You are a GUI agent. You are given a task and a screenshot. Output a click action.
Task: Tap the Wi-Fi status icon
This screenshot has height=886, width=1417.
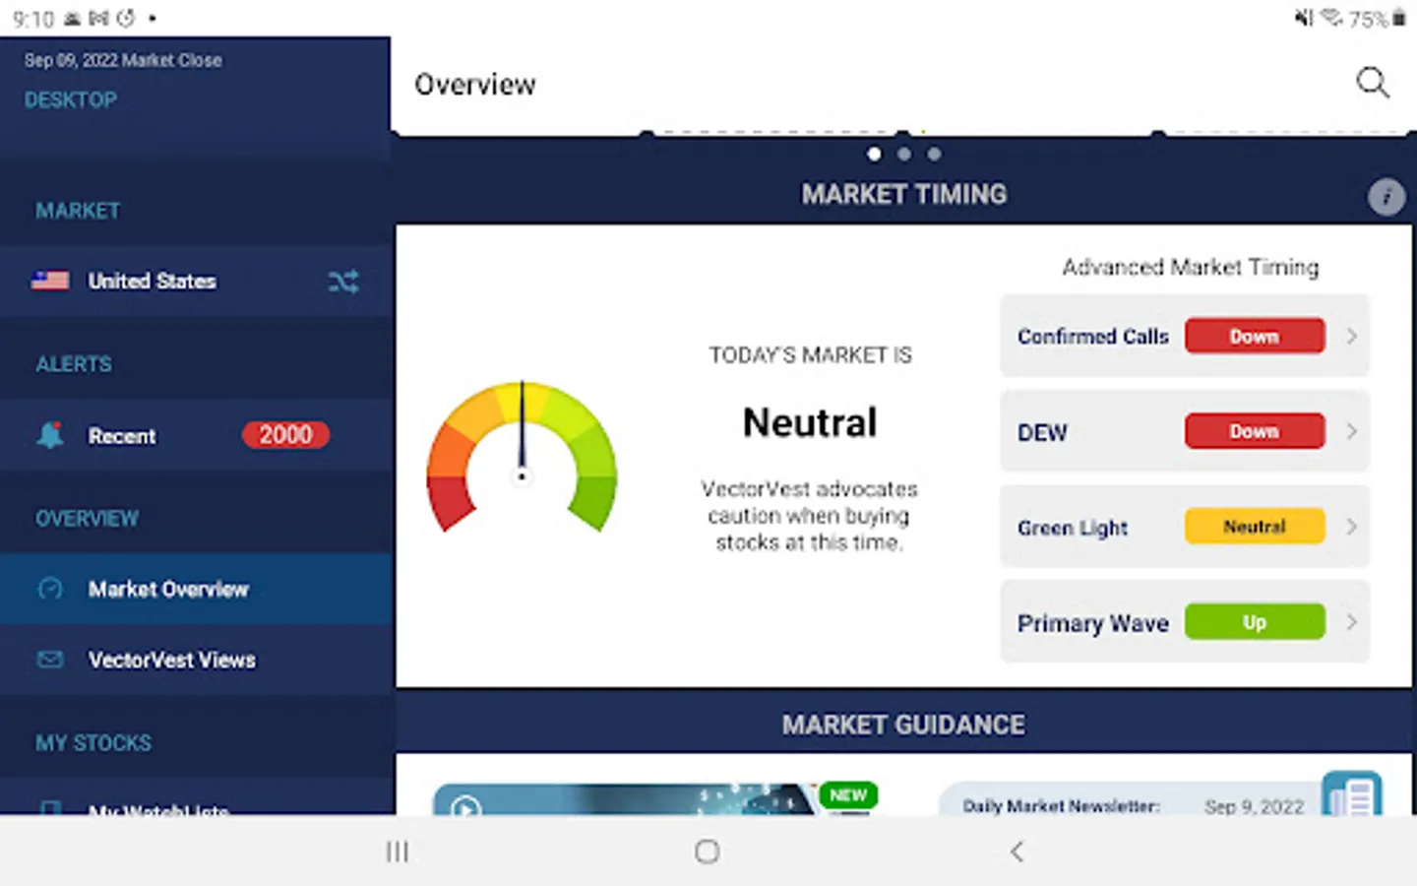1331,18
